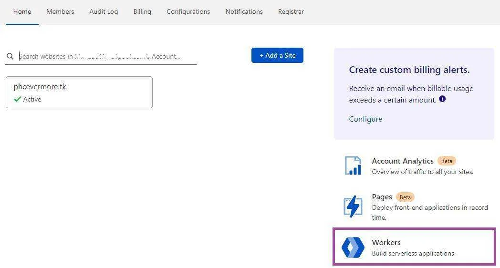
Task: Click the Beta badge next to Pages
Action: coord(405,197)
